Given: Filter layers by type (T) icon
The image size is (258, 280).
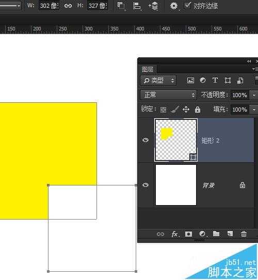Looking at the screenshot, I should click(x=215, y=81).
